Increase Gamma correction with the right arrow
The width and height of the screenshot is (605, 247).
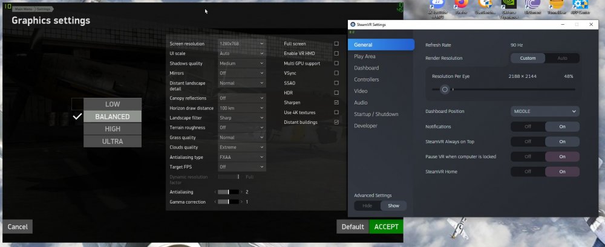242,202
